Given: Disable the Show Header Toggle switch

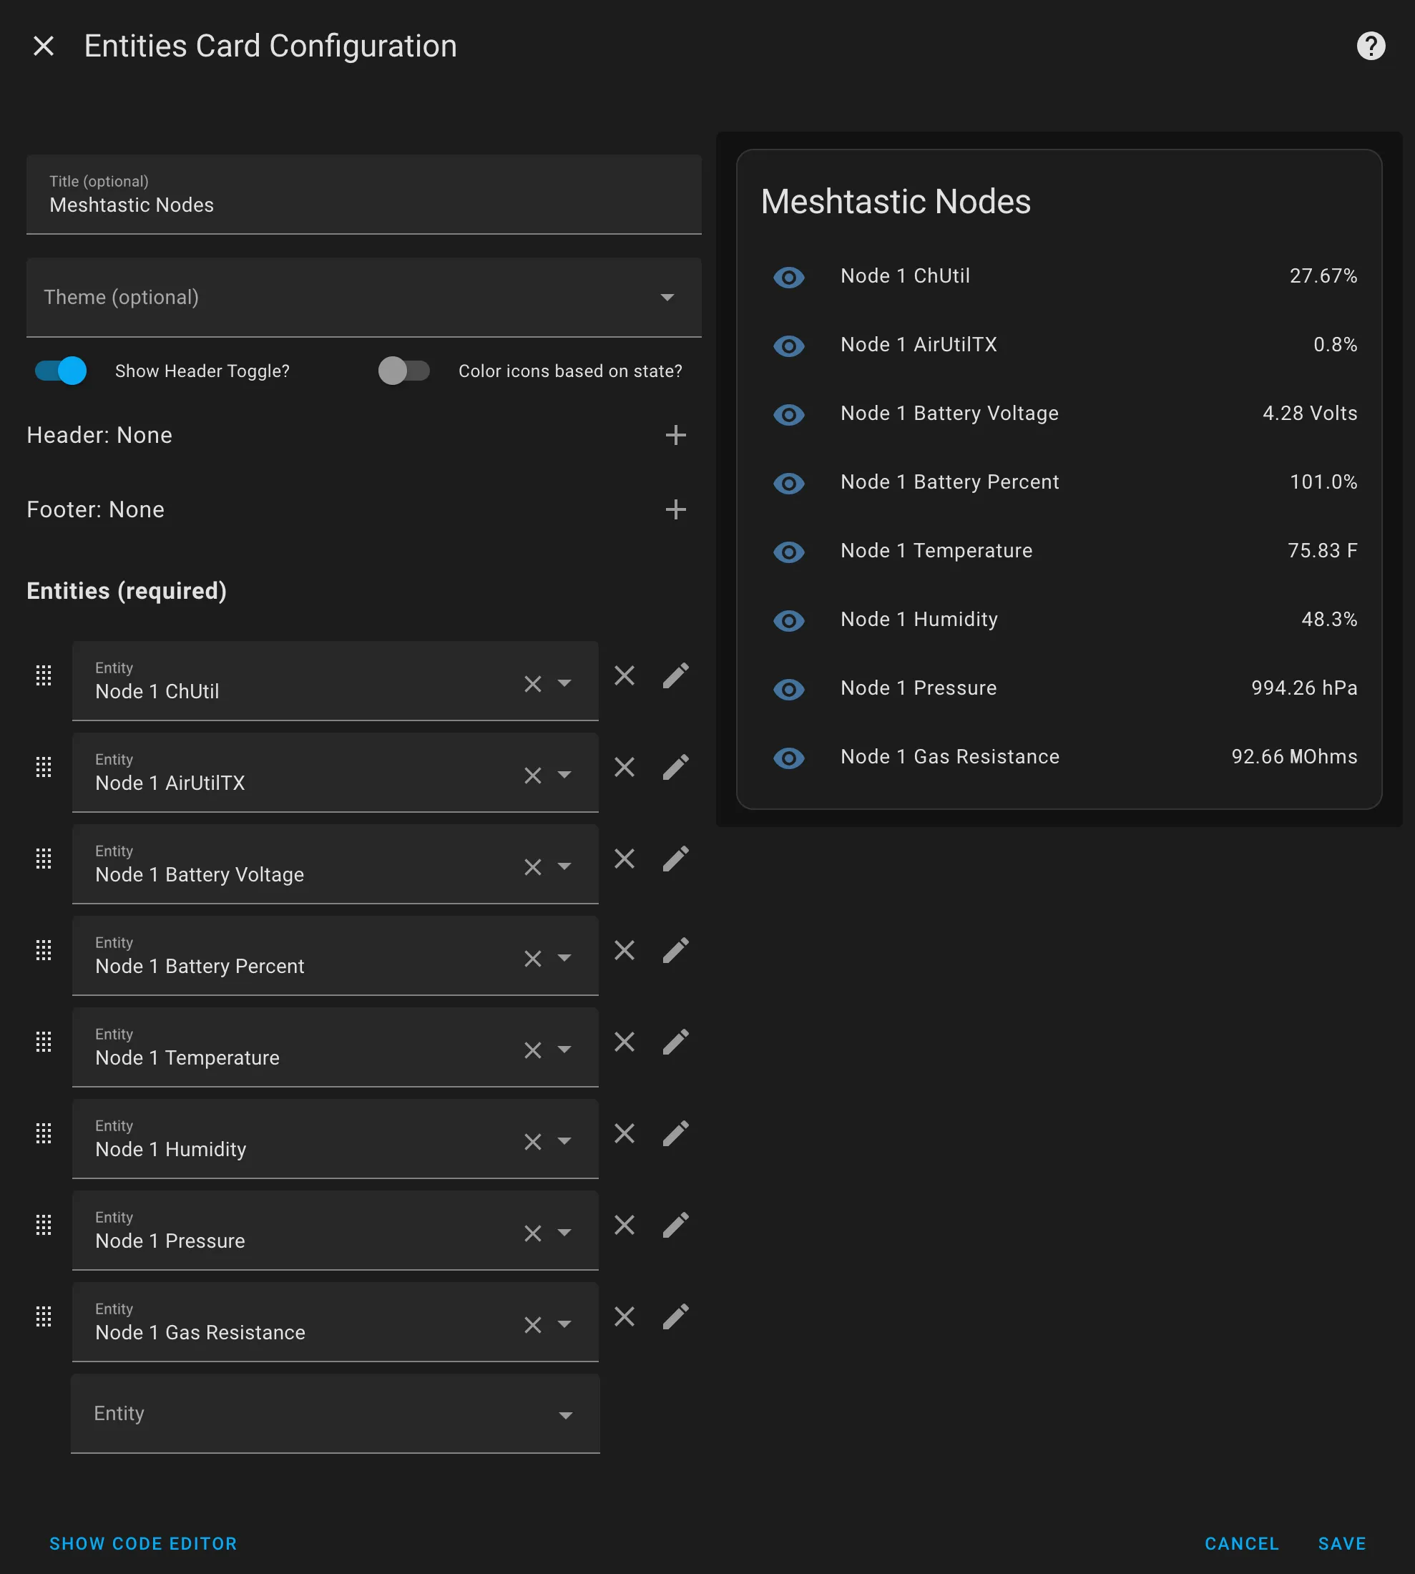Looking at the screenshot, I should (61, 371).
